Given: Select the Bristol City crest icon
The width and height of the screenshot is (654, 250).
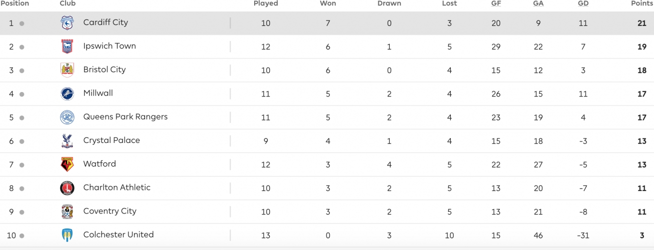Looking at the screenshot, I should (x=67, y=70).
